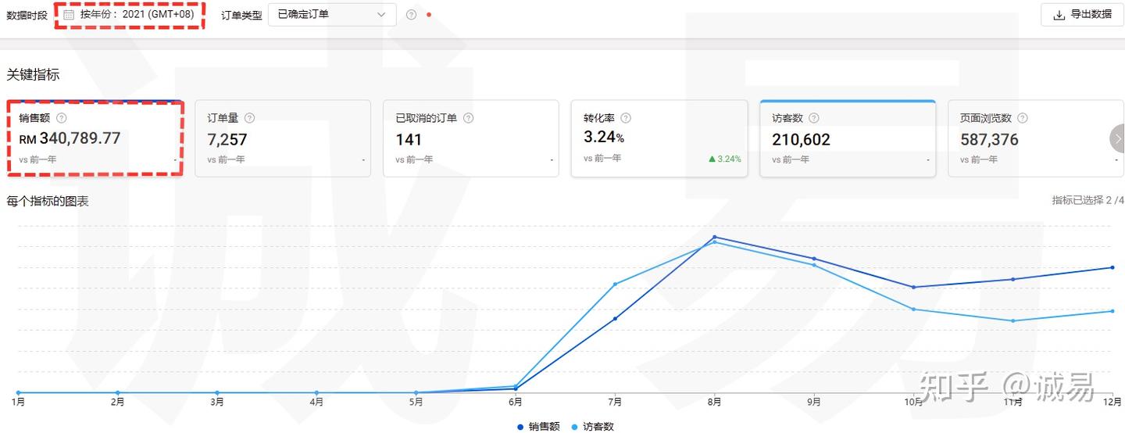Select the 已取消的订单 metric card

coord(471,138)
